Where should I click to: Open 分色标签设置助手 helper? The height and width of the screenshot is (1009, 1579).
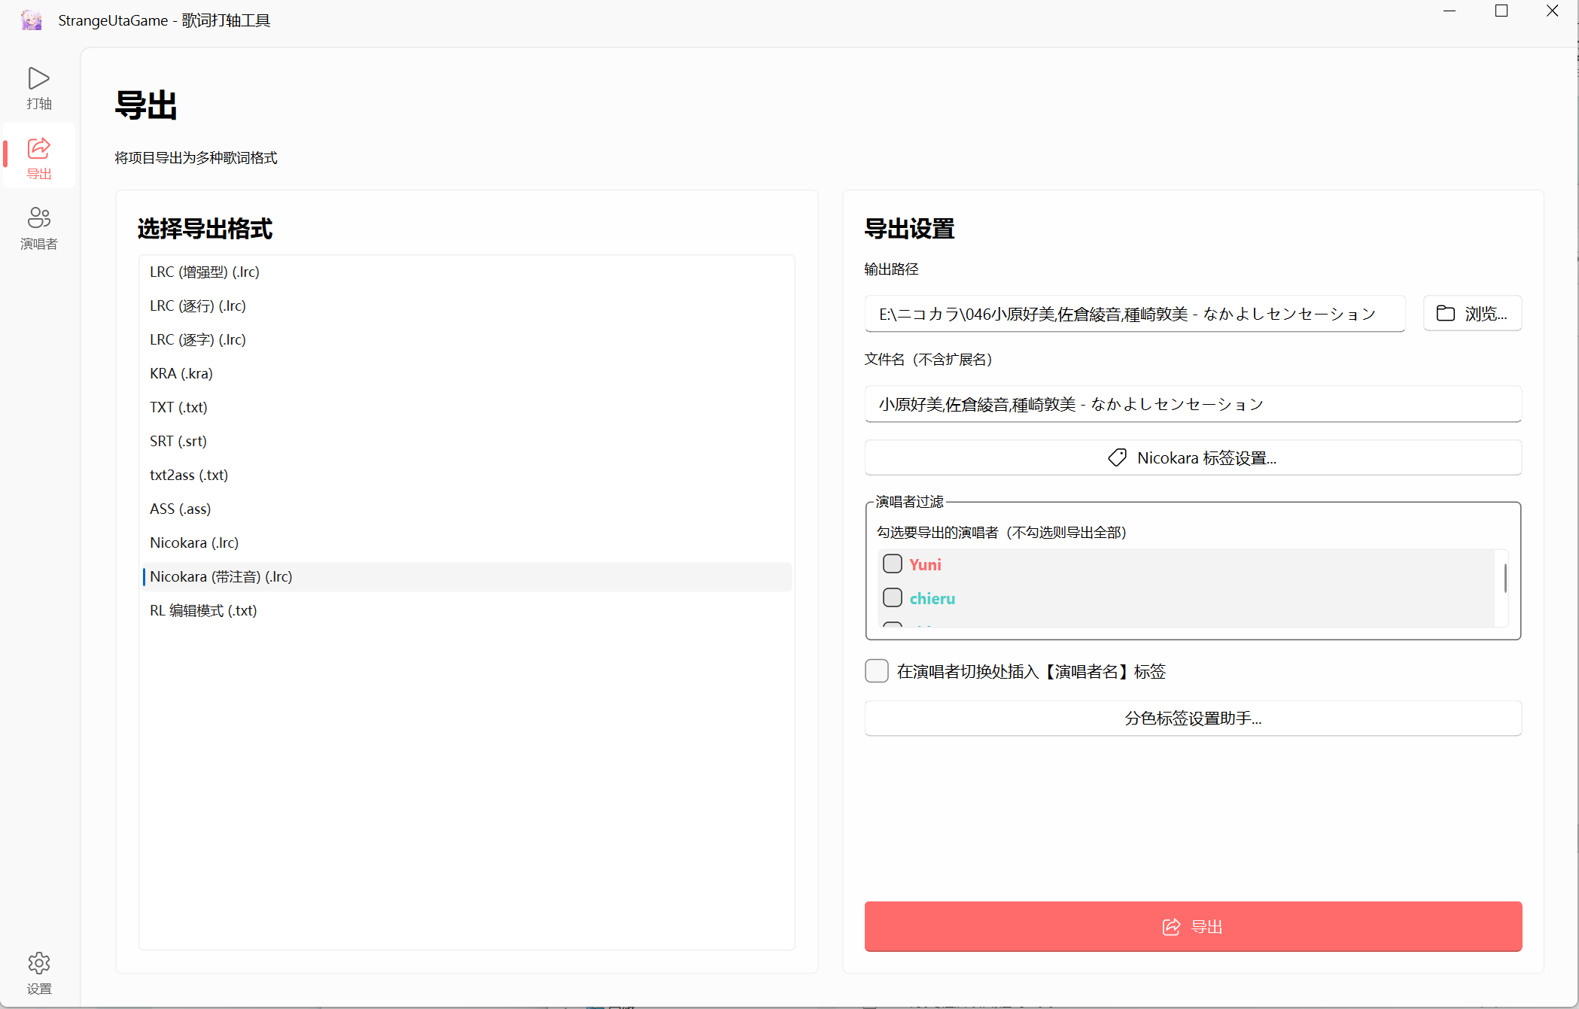click(1193, 718)
